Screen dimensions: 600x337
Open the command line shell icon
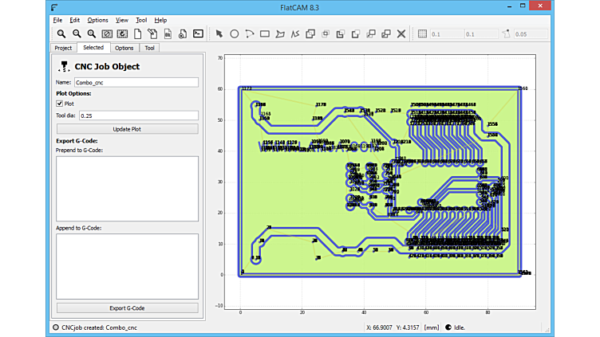pyautogui.click(x=198, y=33)
